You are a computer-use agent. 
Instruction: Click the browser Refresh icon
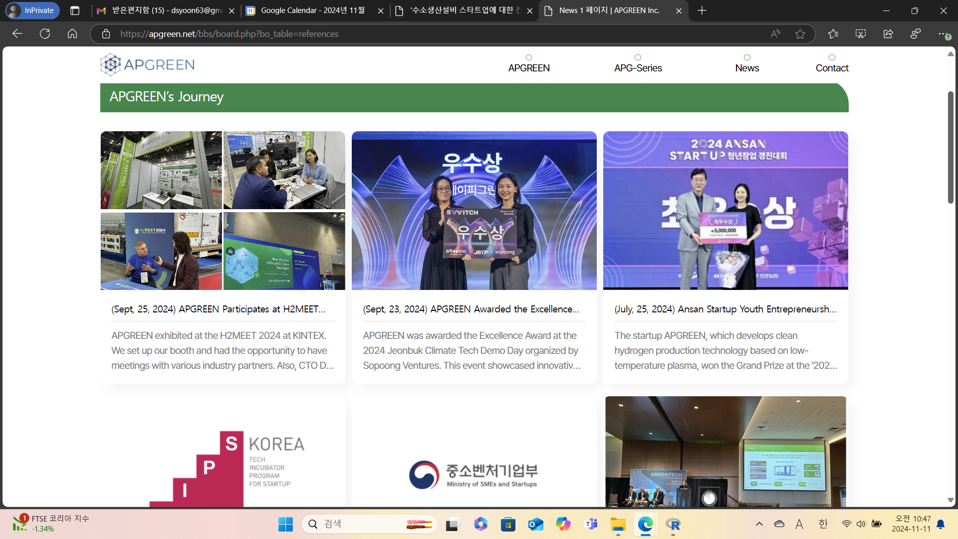pyautogui.click(x=45, y=34)
